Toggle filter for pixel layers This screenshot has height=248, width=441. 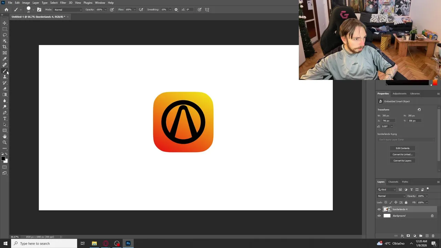point(400,190)
